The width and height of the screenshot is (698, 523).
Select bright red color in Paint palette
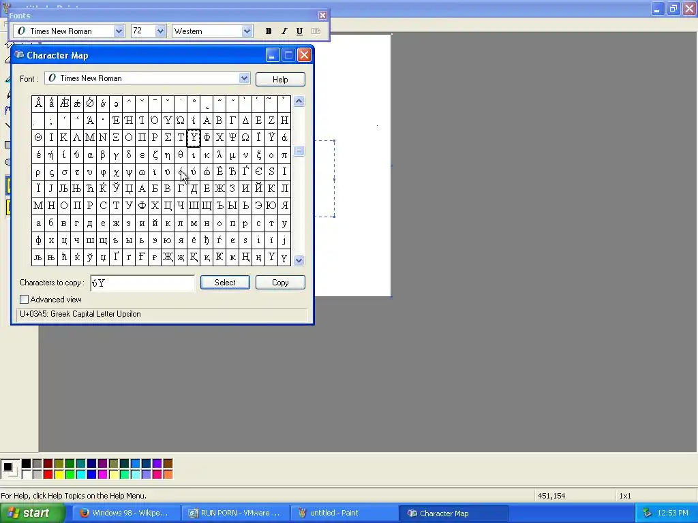point(48,475)
